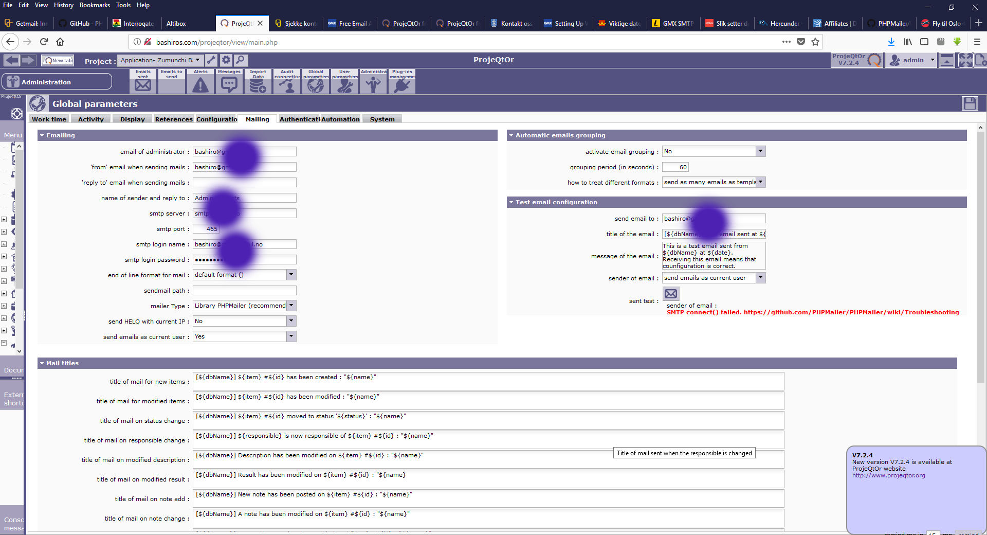Save the global parameters with floppy icon

970,103
